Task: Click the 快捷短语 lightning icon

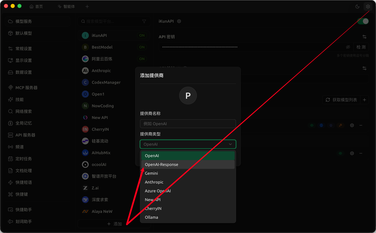Action: pos(11,183)
